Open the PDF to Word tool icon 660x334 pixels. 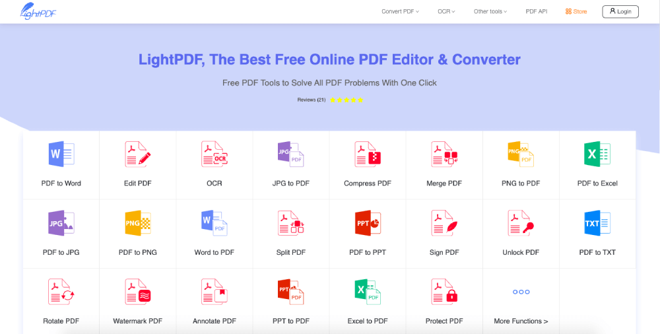[x=61, y=154]
